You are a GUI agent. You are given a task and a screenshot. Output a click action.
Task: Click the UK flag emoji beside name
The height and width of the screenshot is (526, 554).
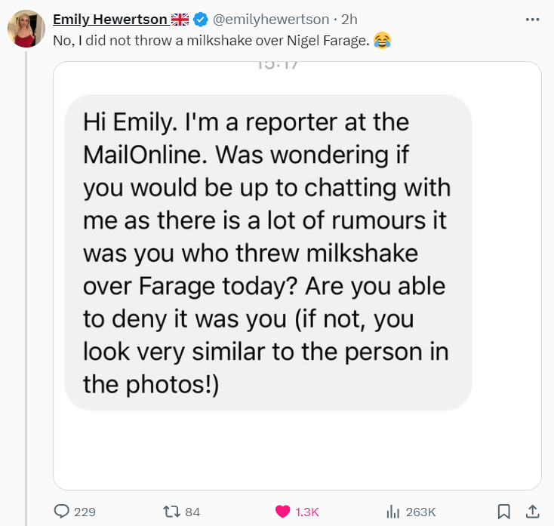pyautogui.click(x=180, y=20)
